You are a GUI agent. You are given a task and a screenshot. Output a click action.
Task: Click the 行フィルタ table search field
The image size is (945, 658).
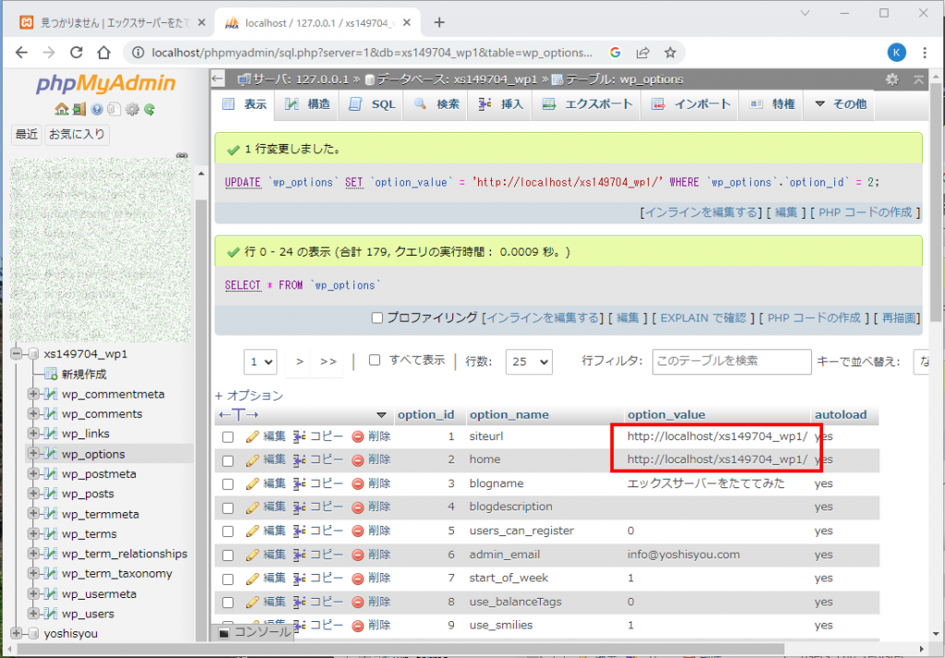coord(731,362)
